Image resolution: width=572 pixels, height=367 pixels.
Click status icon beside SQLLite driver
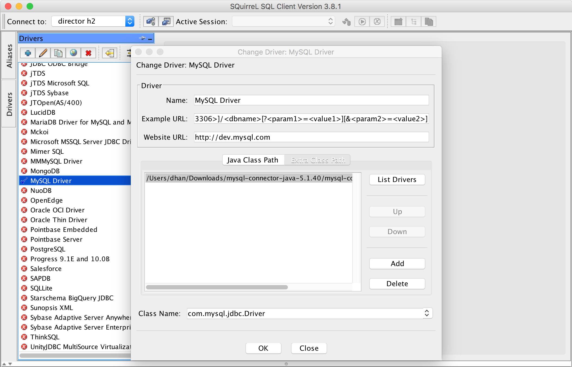24,288
